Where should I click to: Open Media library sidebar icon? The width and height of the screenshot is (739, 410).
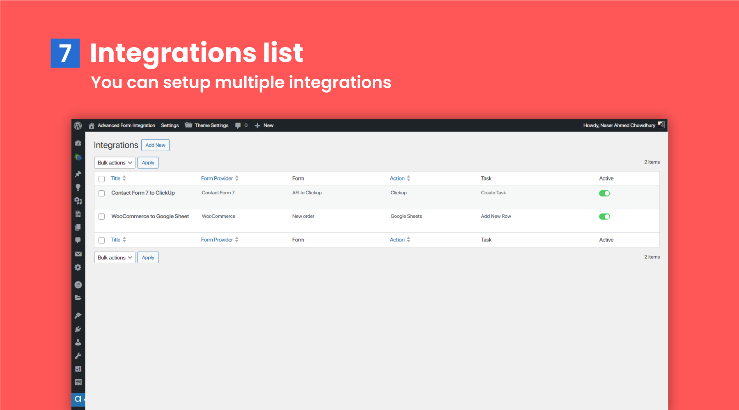point(78,201)
